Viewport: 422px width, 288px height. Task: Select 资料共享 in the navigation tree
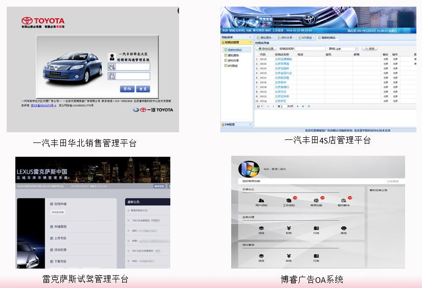coord(231,60)
